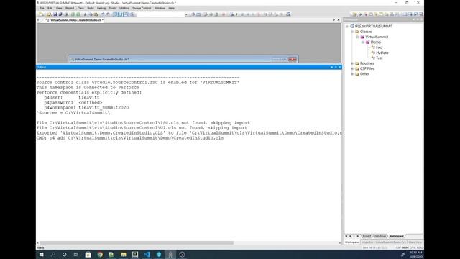Switch to the Windows tab
Image resolution: width=460 pixels, height=259 pixels.
(x=380, y=236)
